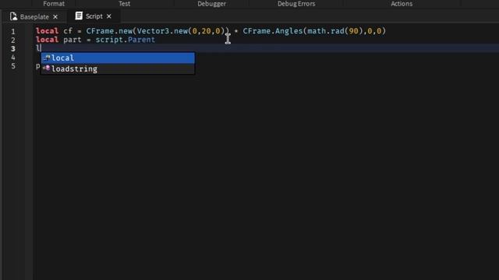The height and width of the screenshot is (280, 499).
Task: Choose 'loadstring' from autocomplete list
Action: click(118, 69)
